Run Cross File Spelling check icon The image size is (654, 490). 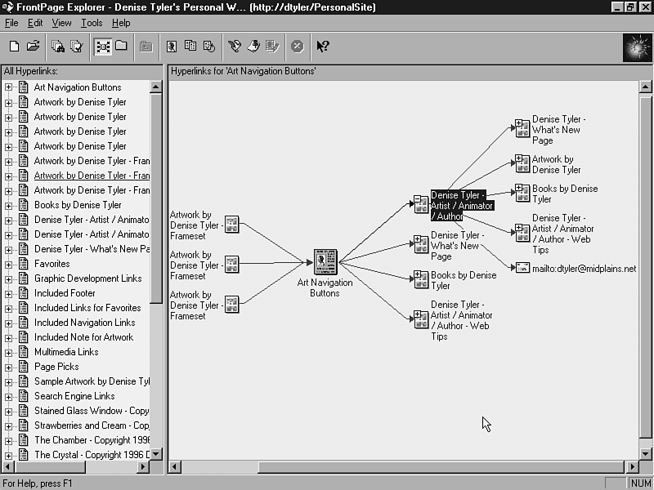coord(76,47)
